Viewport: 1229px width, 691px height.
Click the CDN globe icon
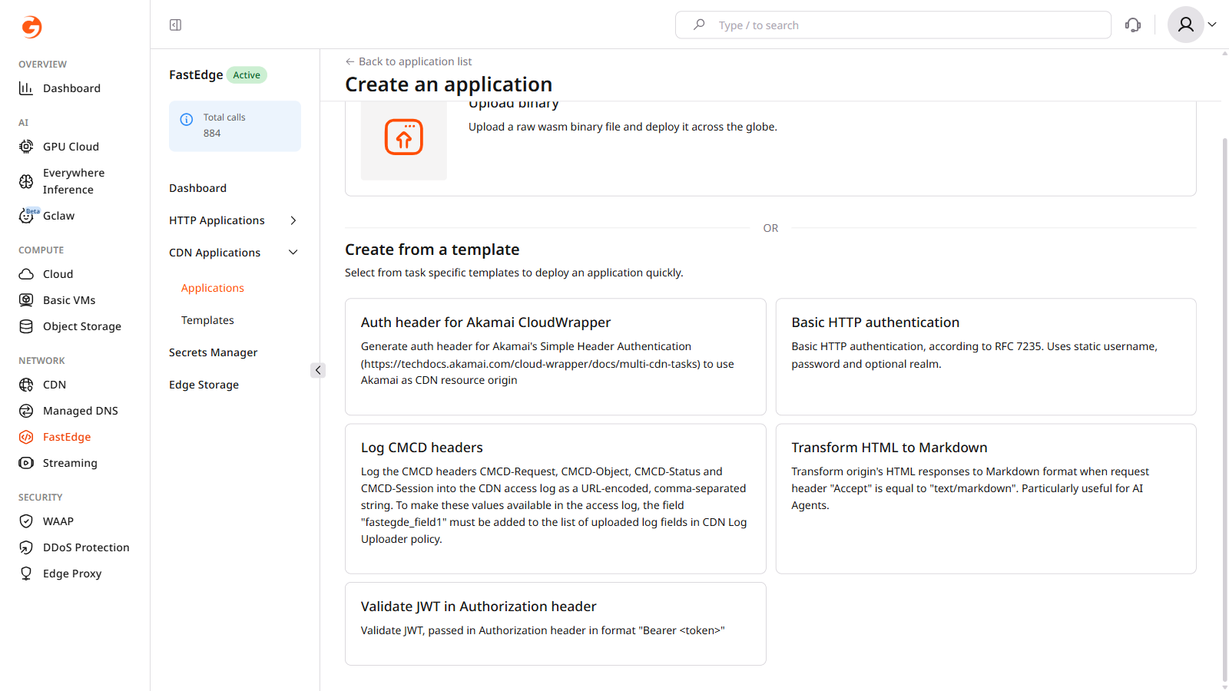pos(26,385)
